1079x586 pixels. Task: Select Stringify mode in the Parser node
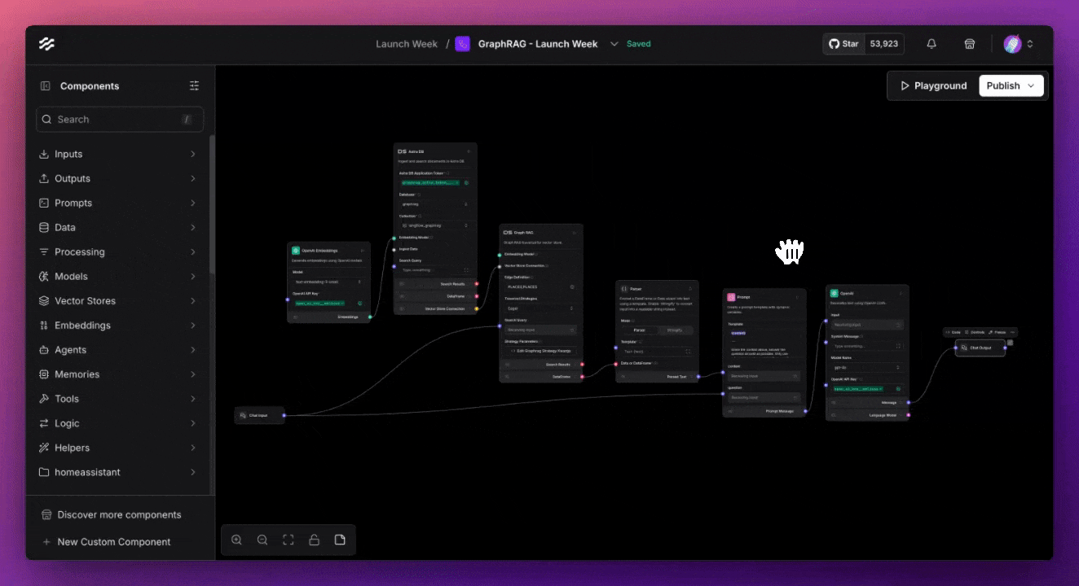coord(675,330)
